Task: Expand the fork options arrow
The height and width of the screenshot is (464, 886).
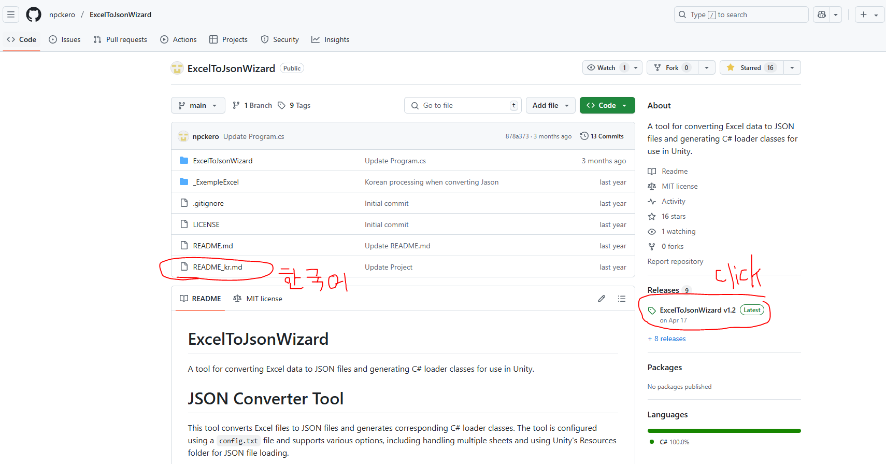Action: (x=707, y=67)
